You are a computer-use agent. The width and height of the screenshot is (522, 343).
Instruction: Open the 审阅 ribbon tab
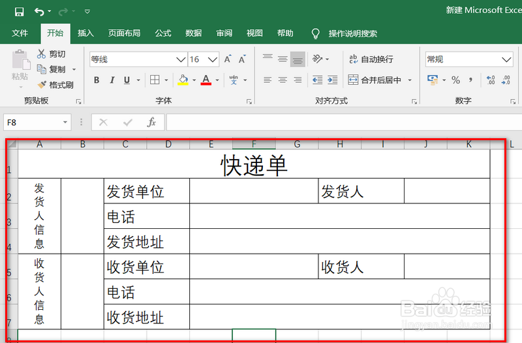pyautogui.click(x=224, y=33)
